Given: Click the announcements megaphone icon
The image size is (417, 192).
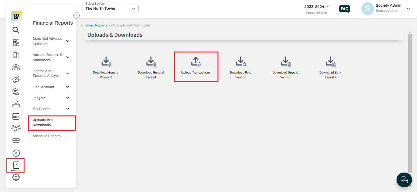Looking at the screenshot, I should click(x=16, y=80).
